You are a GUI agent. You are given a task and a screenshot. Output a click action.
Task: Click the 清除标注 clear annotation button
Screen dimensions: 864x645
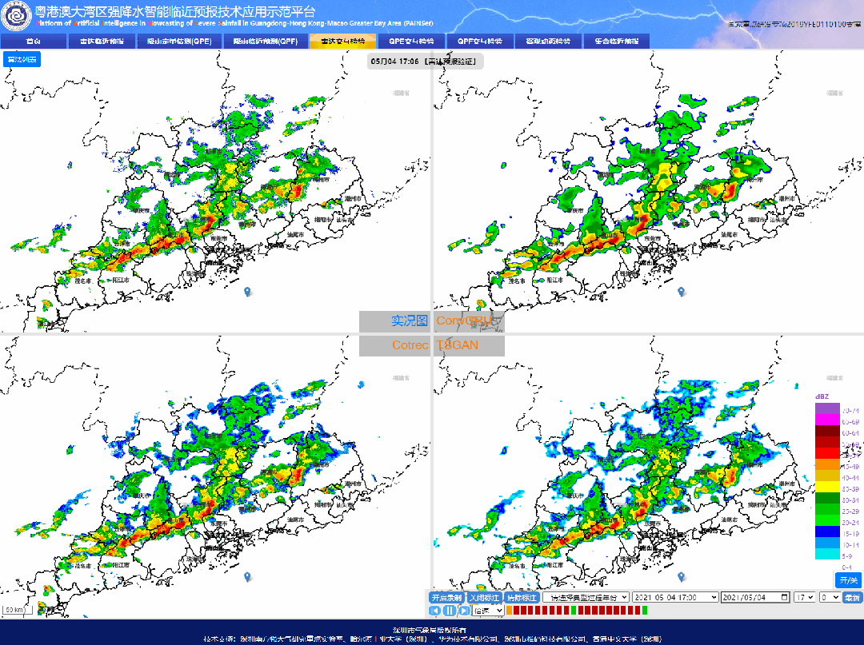pyautogui.click(x=522, y=597)
